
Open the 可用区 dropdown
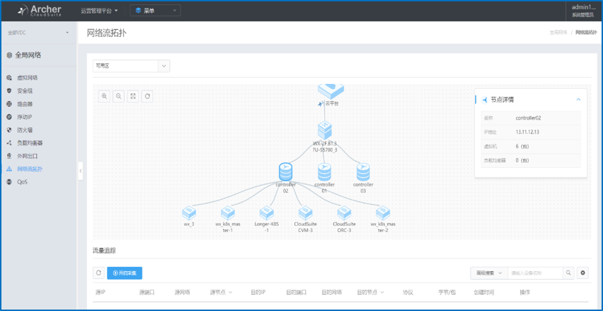coord(131,65)
